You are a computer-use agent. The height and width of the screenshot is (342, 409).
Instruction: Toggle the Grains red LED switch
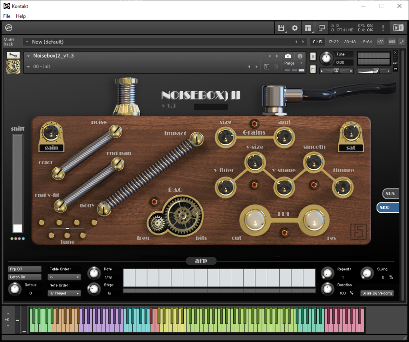[254, 123]
